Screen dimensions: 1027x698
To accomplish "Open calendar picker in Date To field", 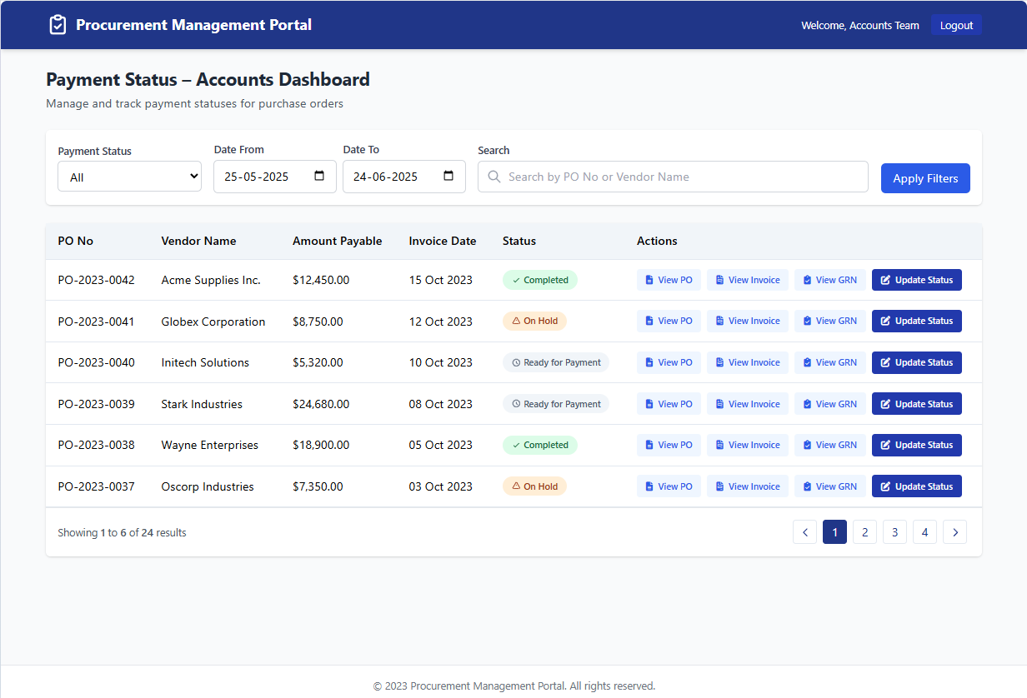I will (448, 177).
